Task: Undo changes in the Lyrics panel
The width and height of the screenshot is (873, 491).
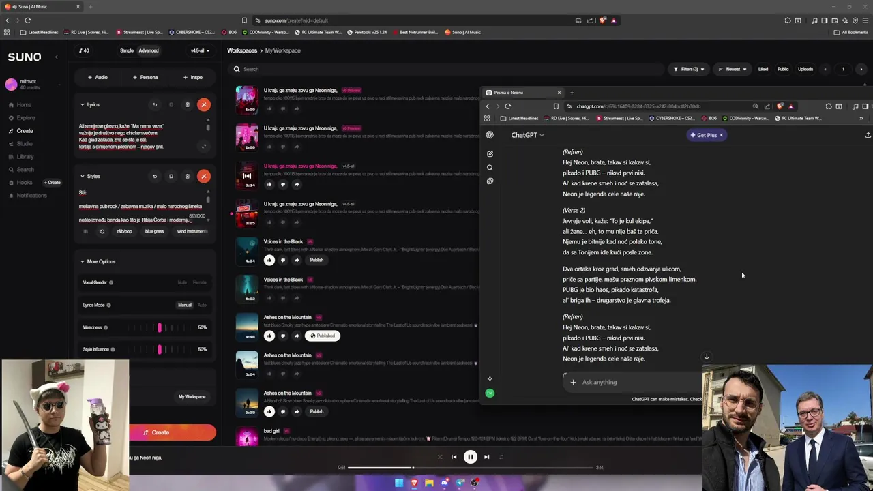Action: pos(155,104)
